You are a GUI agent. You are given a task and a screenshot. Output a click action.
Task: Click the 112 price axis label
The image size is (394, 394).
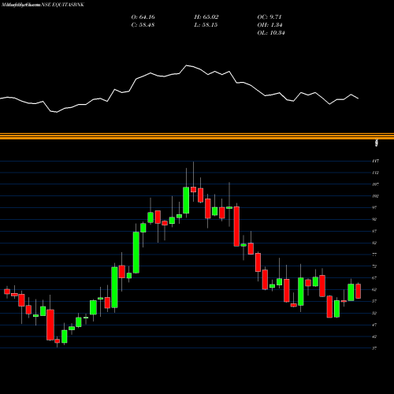(376, 173)
